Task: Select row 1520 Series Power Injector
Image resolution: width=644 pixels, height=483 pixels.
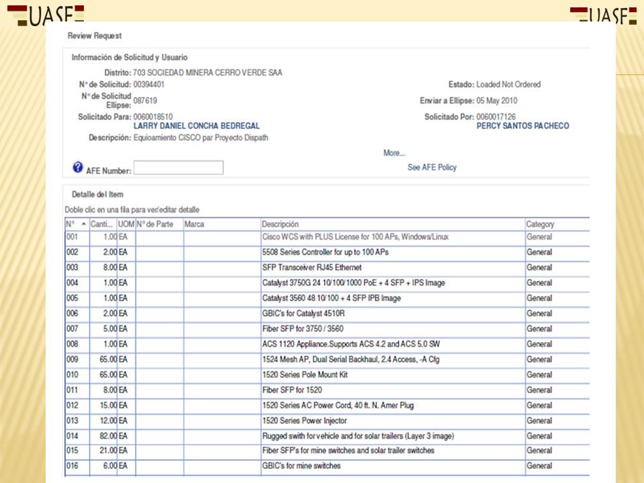Action: [327, 421]
